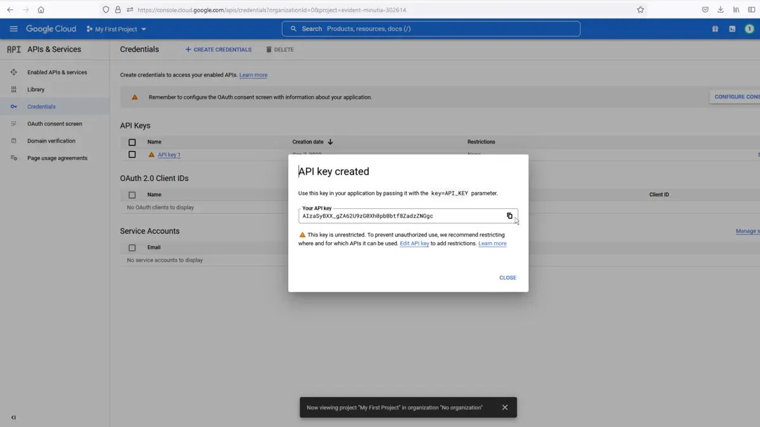Go forward in the browser

[x=25, y=9]
